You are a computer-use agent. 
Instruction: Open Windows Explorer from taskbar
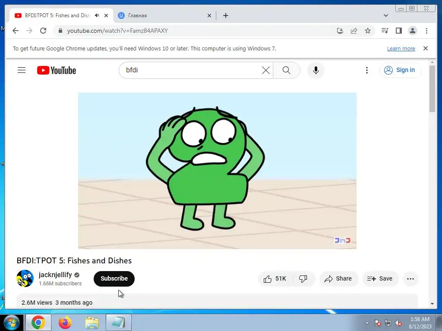[92, 322]
